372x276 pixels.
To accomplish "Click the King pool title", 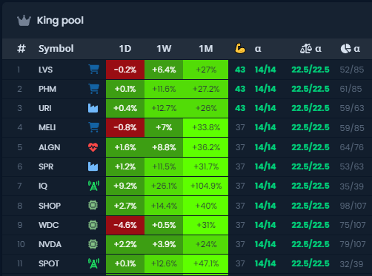I will point(60,21).
